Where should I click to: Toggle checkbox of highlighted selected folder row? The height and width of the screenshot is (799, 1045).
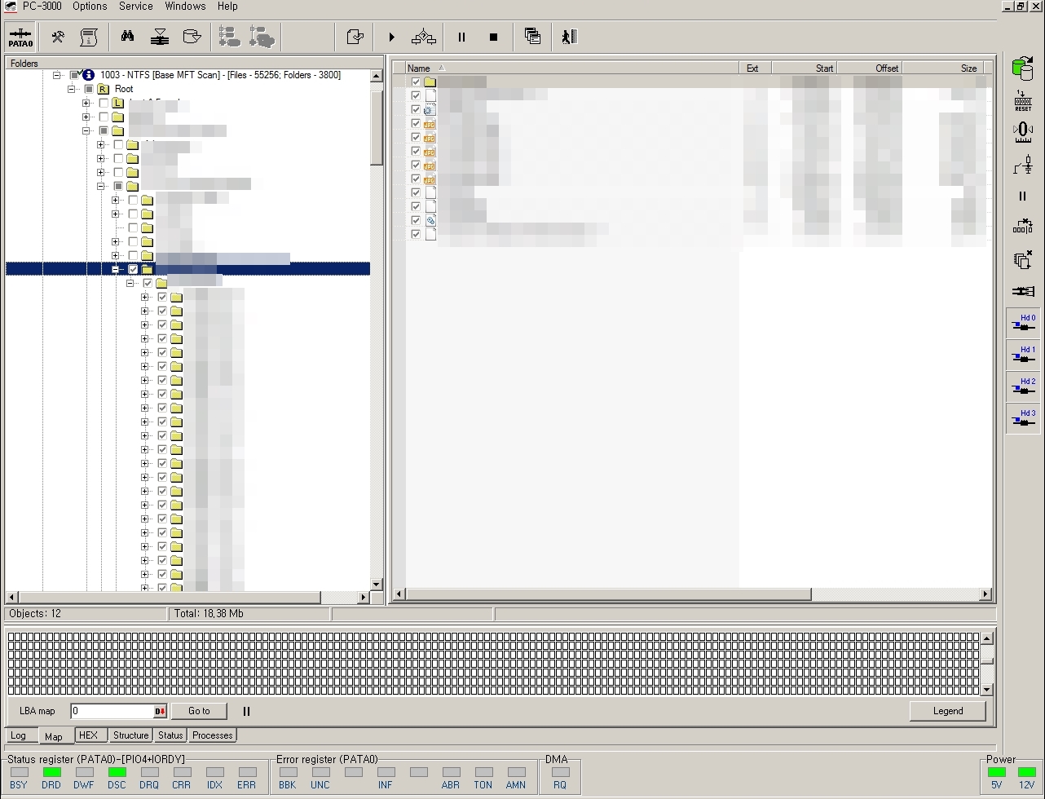pyautogui.click(x=133, y=269)
